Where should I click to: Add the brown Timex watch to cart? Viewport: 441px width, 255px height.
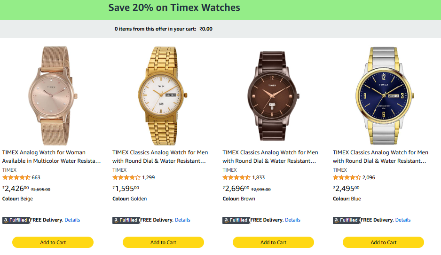[273, 242]
